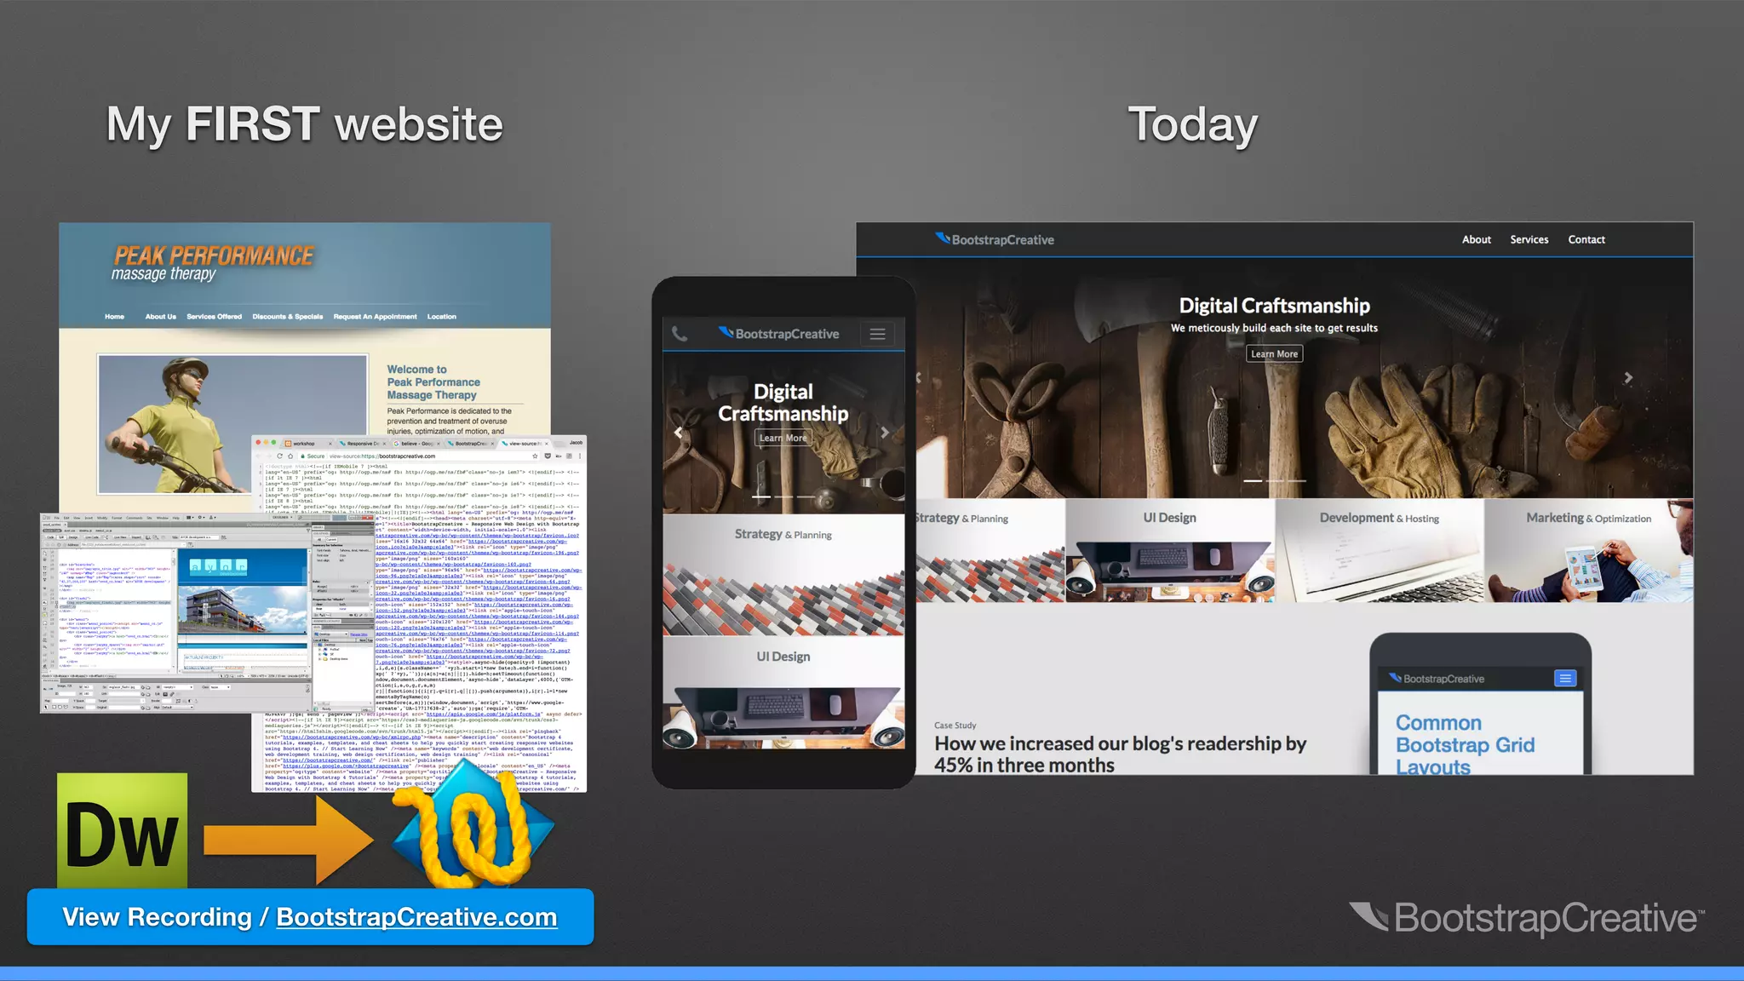Open Marketing & Optimization card
Viewport: 1744px width, 981px height.
(1589, 550)
